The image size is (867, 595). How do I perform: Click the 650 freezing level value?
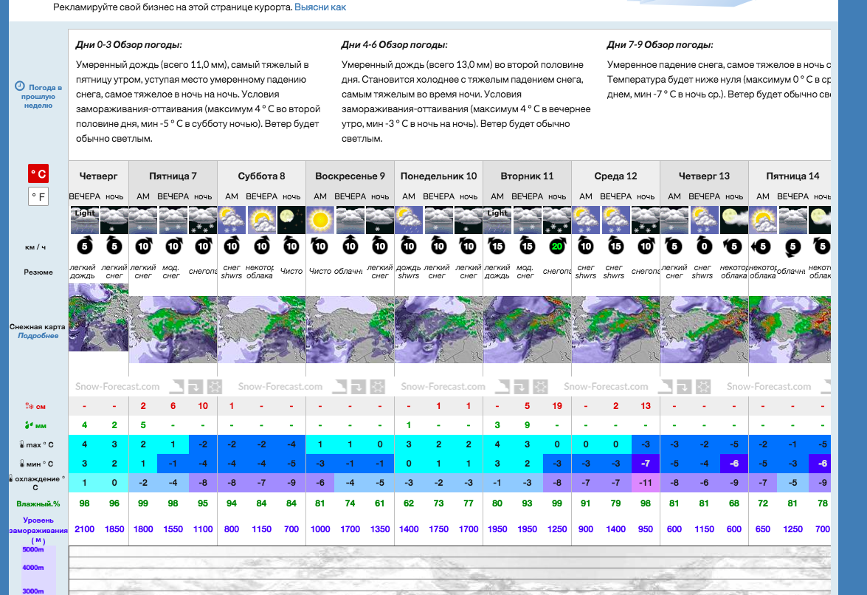762,529
